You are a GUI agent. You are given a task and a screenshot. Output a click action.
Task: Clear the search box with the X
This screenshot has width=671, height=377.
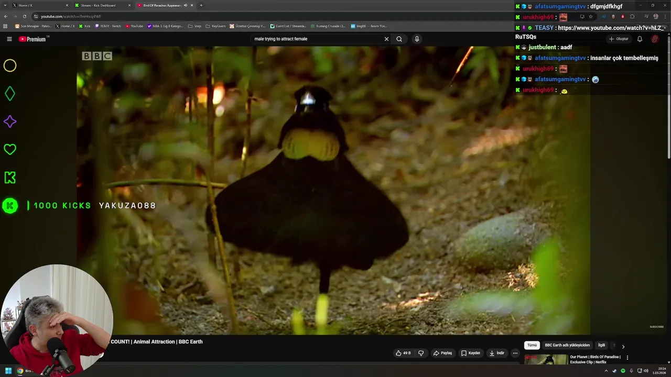pyautogui.click(x=386, y=39)
